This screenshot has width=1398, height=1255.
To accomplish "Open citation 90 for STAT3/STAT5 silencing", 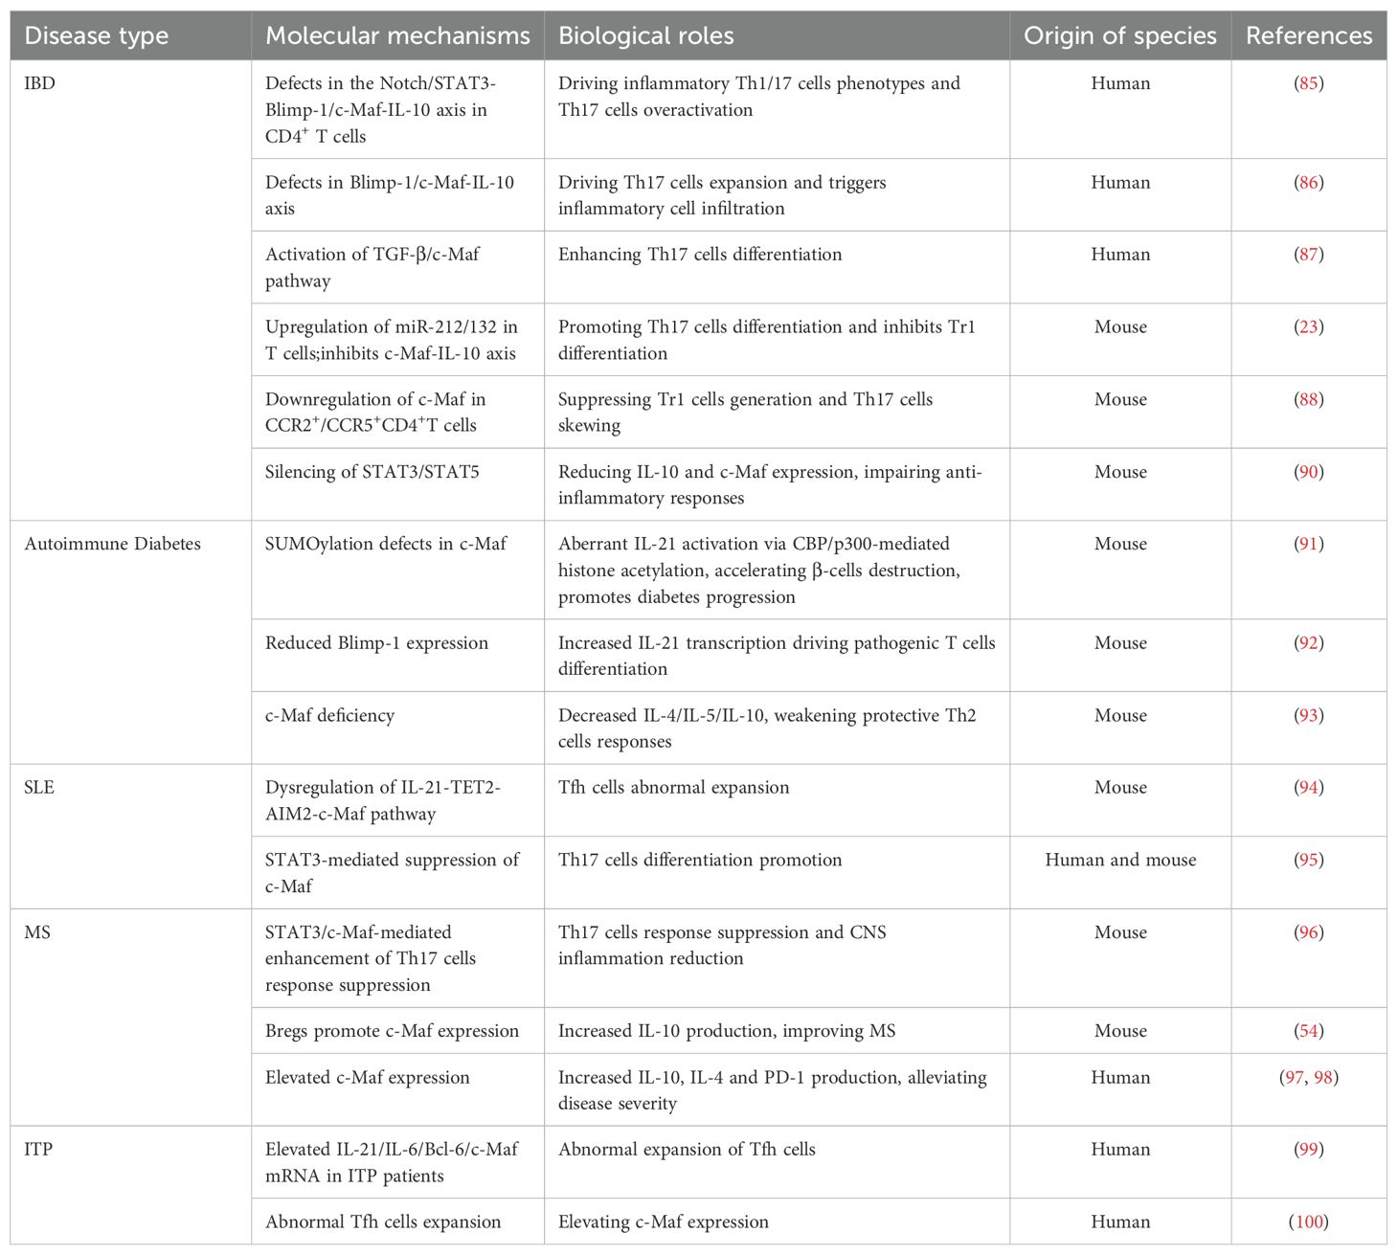I will click(x=1308, y=472).
